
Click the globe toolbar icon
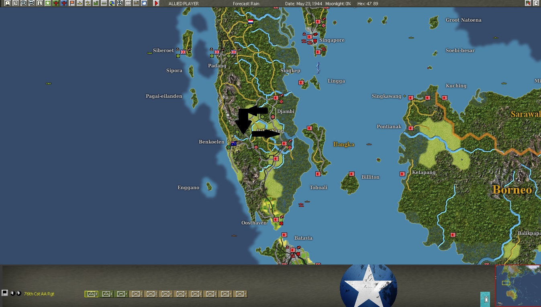(112, 3)
